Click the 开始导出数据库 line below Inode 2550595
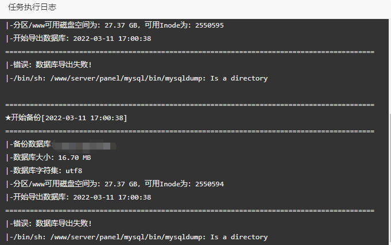This screenshot has height=245, width=391. coord(78,39)
